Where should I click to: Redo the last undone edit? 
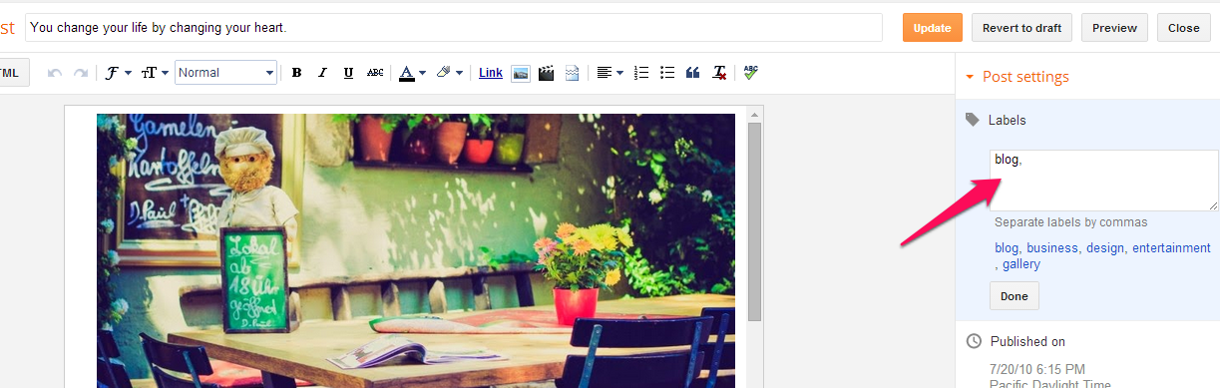(x=80, y=73)
